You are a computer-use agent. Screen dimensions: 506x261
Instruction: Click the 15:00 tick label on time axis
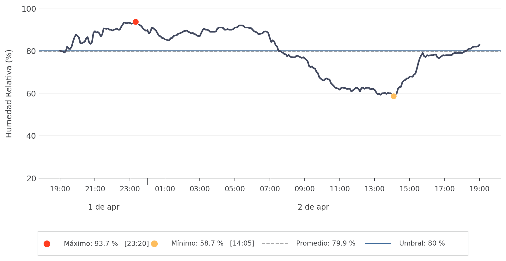(410, 189)
